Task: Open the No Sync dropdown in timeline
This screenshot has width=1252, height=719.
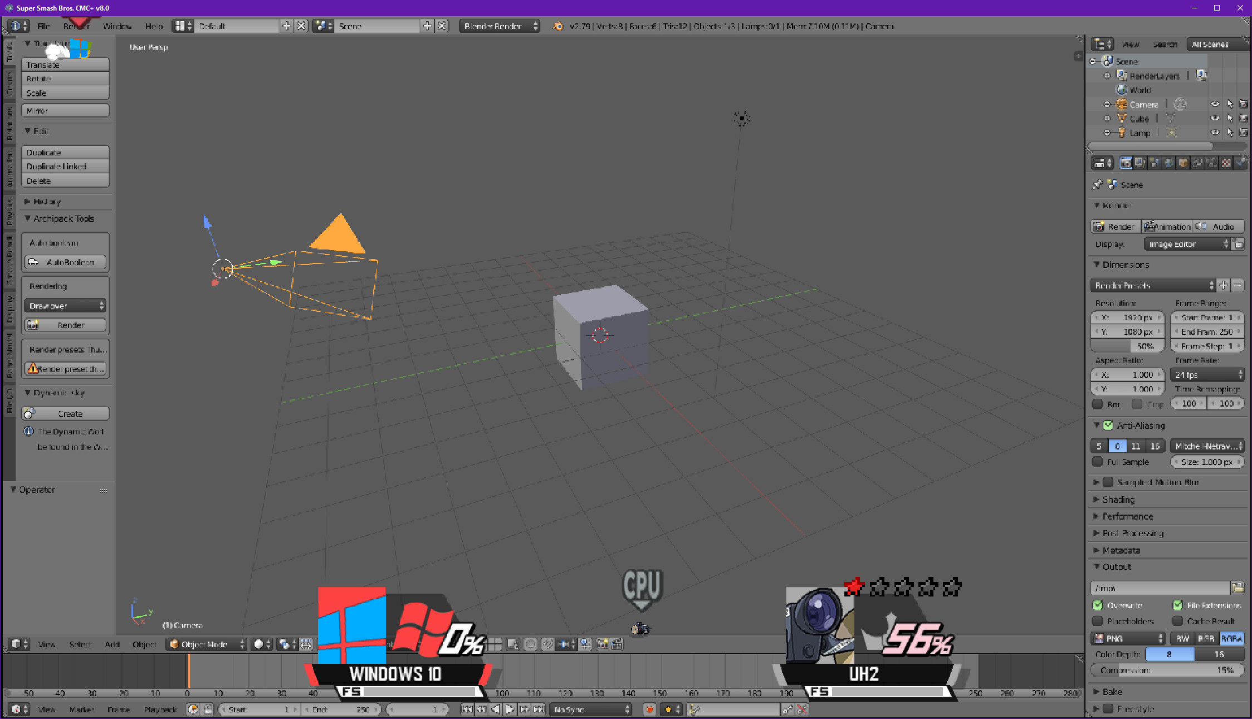Action: pyautogui.click(x=590, y=710)
